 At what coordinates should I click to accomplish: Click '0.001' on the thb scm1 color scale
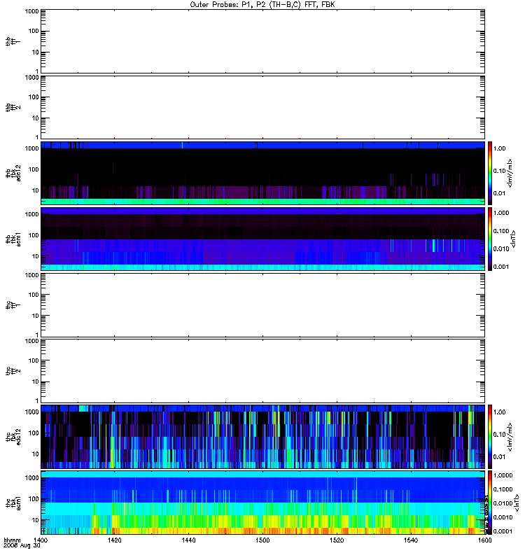pos(501,267)
